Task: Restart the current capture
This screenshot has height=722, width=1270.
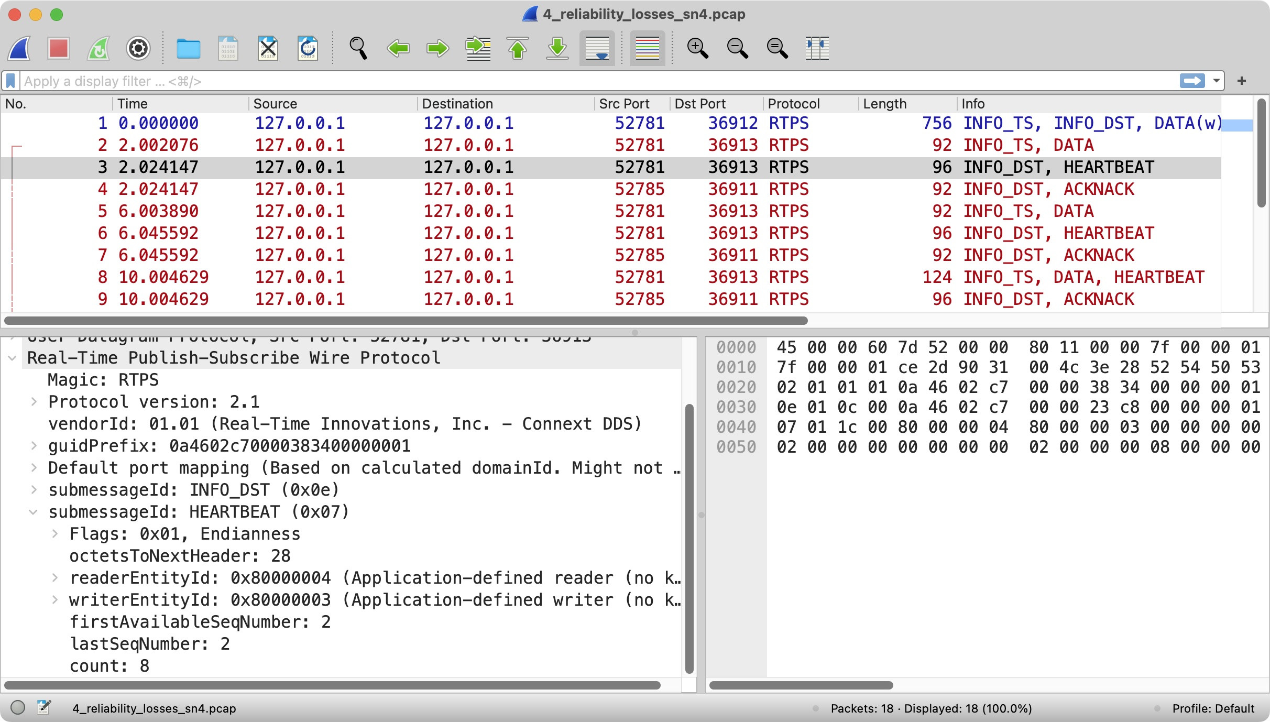Action: [97, 48]
